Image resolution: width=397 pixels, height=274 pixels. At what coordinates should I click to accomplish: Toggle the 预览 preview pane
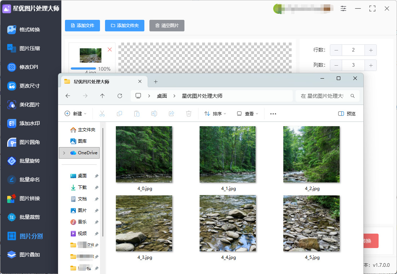point(347,114)
